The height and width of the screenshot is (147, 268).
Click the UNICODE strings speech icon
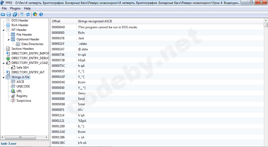(13, 86)
